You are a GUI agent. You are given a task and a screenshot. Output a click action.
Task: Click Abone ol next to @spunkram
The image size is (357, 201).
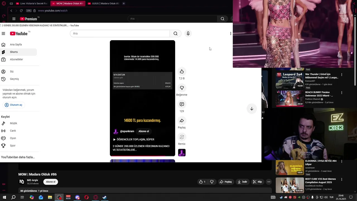point(144,131)
